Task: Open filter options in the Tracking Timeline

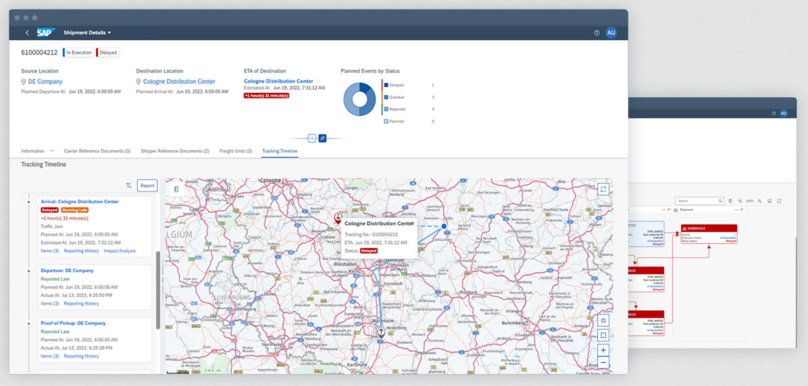Action: click(129, 185)
